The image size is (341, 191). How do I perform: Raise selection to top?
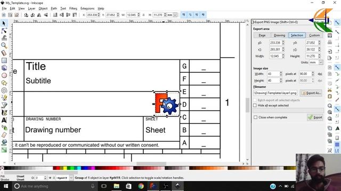point(75,15)
